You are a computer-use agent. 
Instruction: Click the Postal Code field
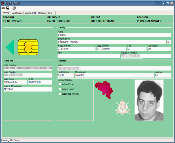point(65,75)
